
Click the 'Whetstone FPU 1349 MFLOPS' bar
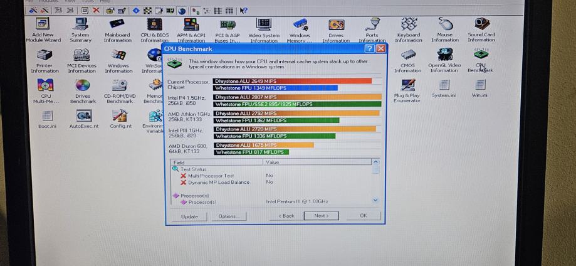(x=276, y=88)
